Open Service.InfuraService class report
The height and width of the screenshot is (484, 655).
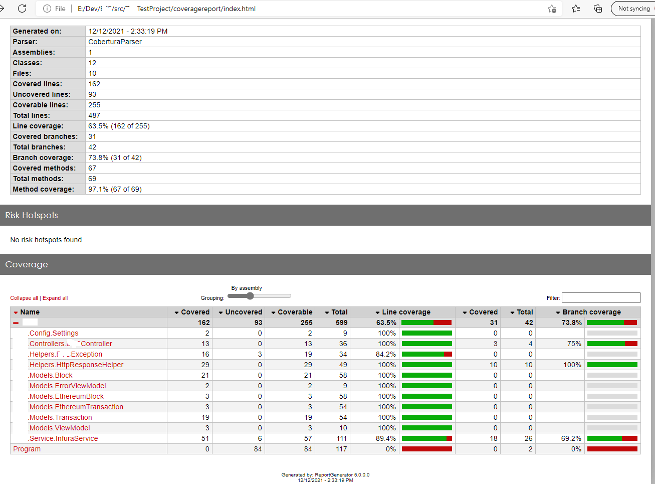point(63,438)
